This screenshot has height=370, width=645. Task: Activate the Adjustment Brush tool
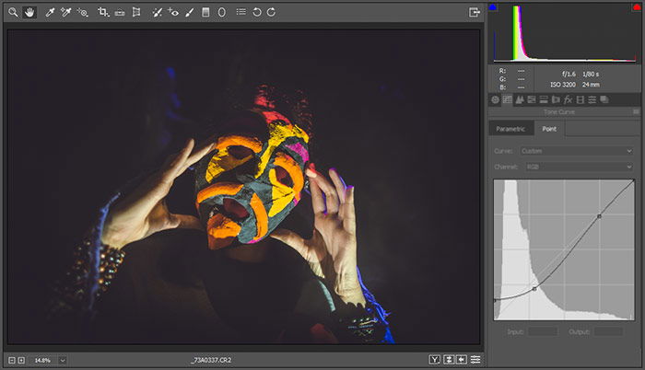[189, 12]
